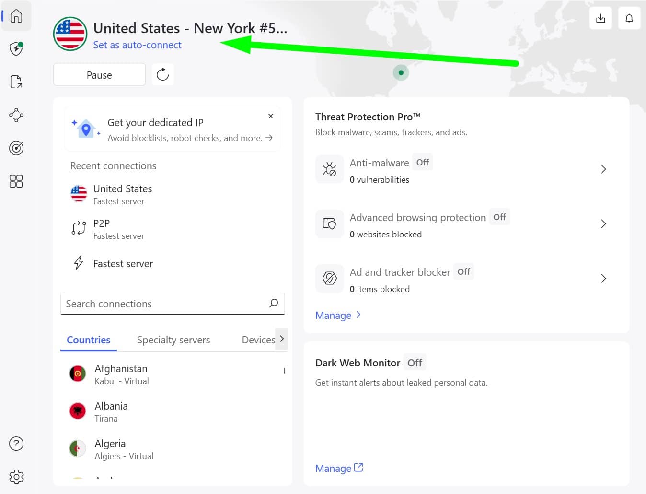The image size is (646, 494).
Task: Open the Threat Protection shield sidebar icon
Action: coord(16,48)
